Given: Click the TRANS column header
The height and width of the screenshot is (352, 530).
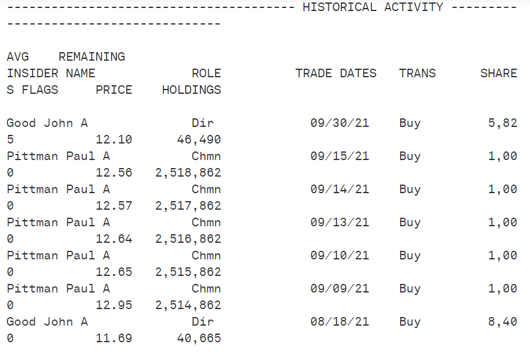Looking at the screenshot, I should [417, 74].
